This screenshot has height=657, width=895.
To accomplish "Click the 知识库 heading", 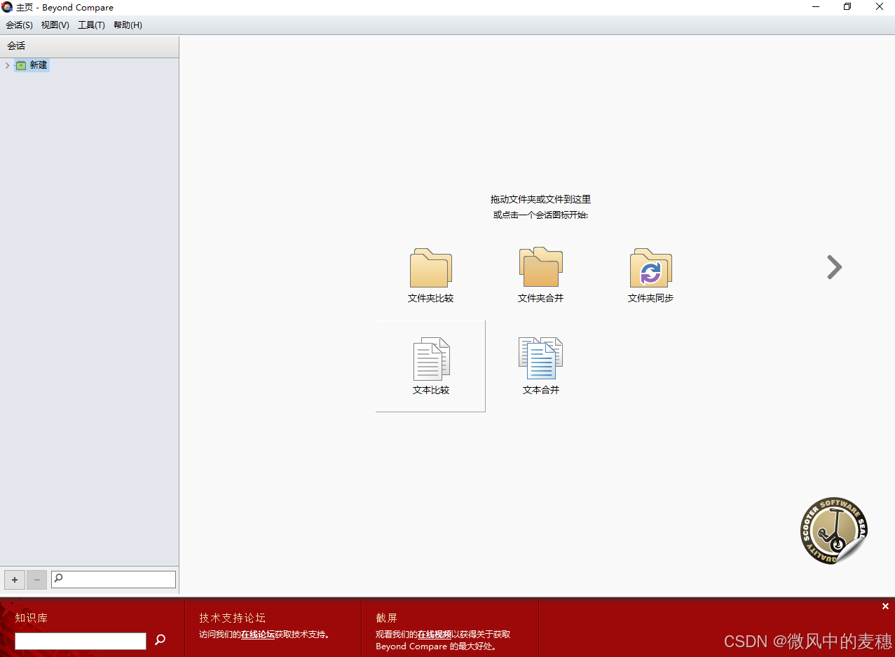I will [x=32, y=618].
